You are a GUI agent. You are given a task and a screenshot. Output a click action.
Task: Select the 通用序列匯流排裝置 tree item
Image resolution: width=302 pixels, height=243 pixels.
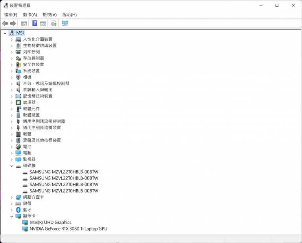42,128
